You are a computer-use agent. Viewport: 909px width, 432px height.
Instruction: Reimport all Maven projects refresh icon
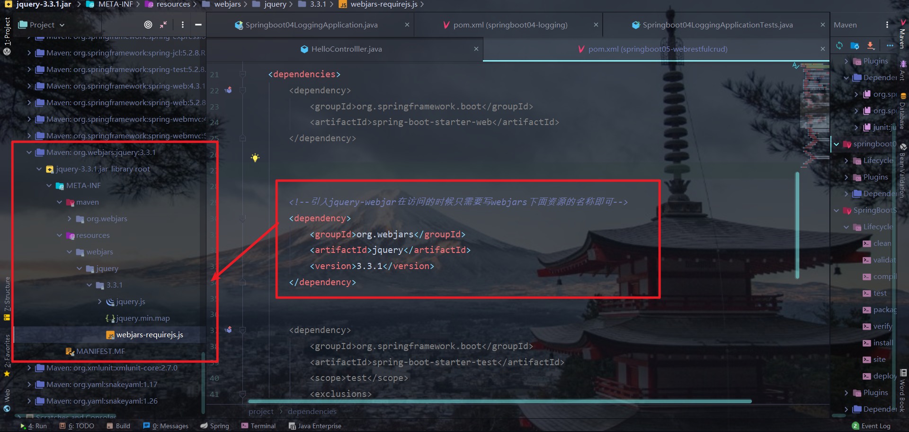(839, 45)
